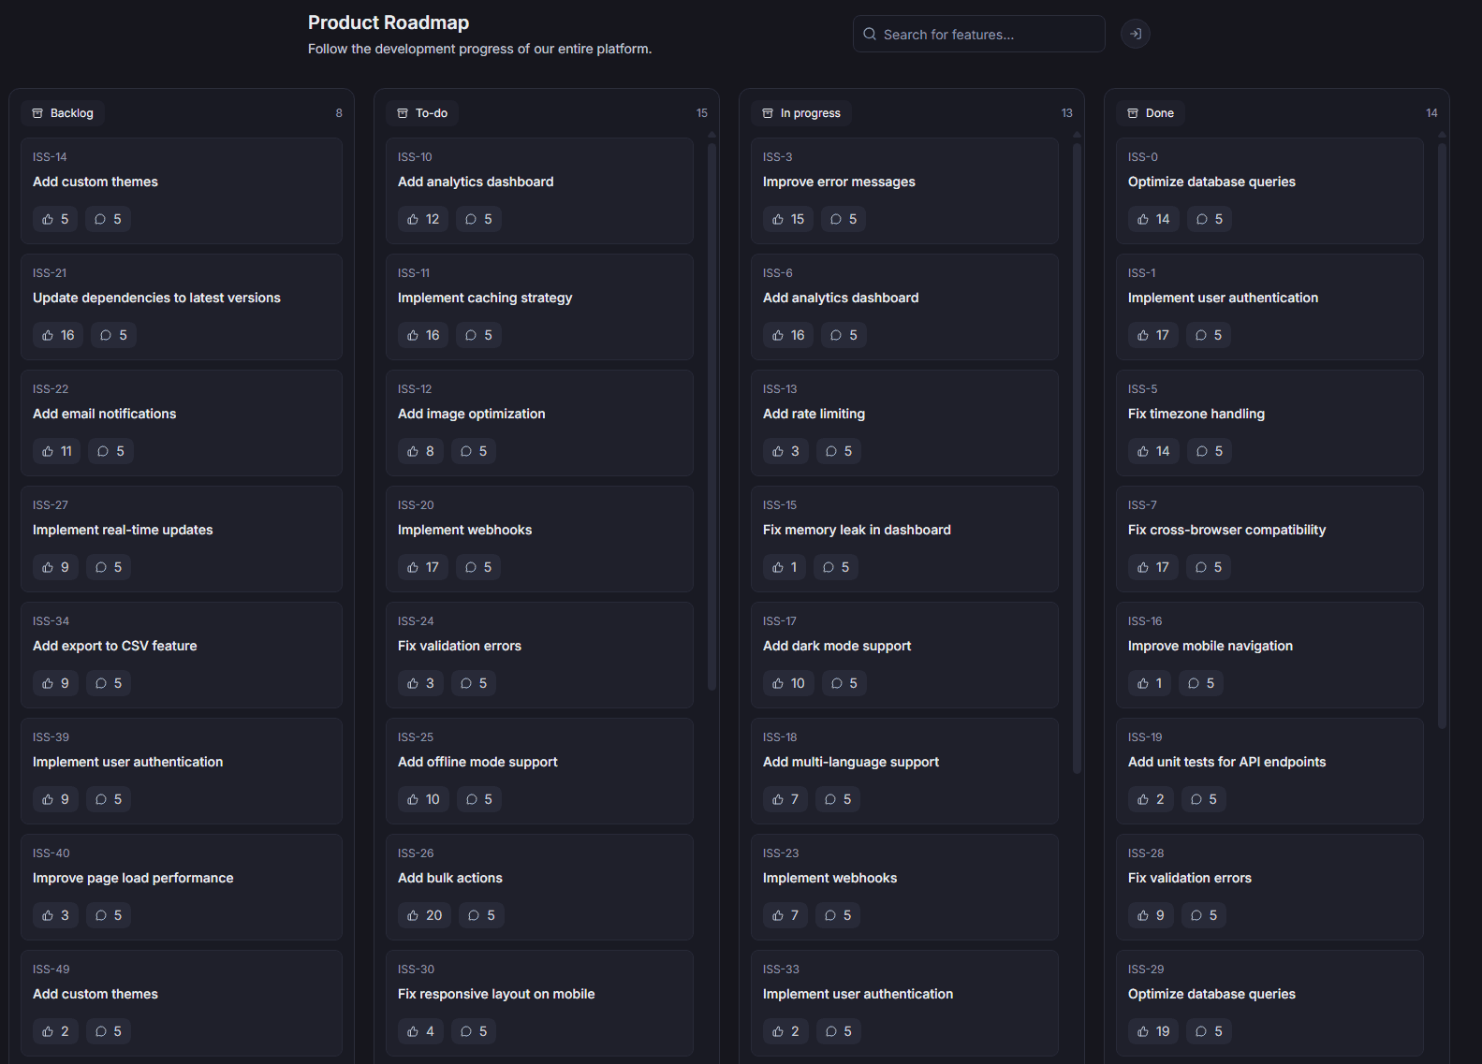The width and height of the screenshot is (1482, 1064).
Task: Click the Done column archive icon
Action: (x=1133, y=113)
